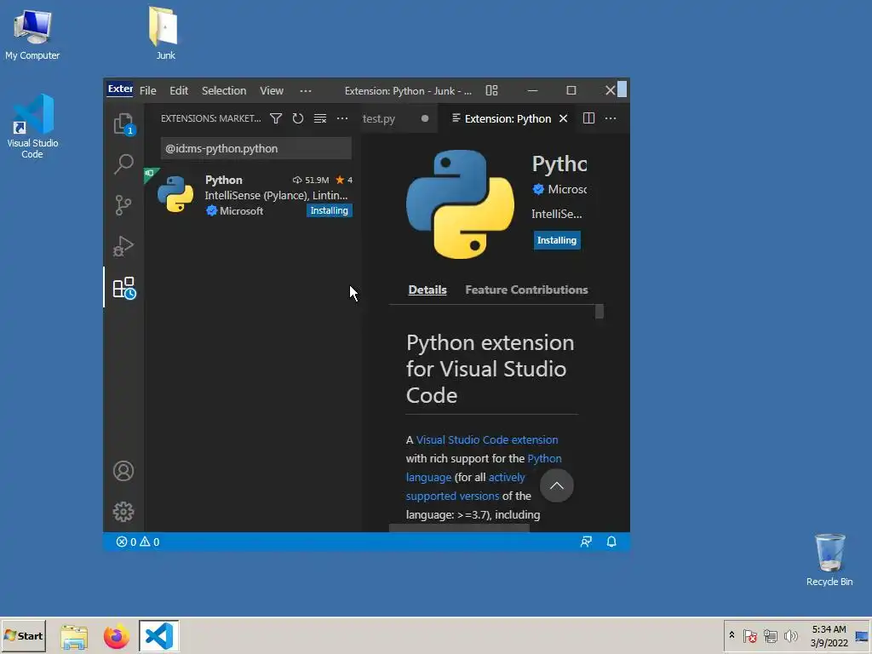Click the 51.9M download count
Screen dimensions: 872x654
point(311,180)
